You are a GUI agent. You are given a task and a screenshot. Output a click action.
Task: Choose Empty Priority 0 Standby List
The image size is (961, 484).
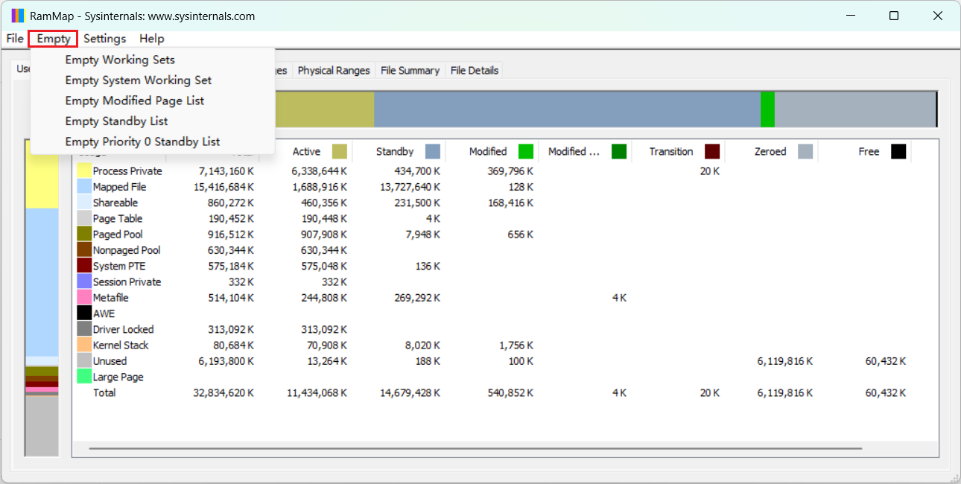pyautogui.click(x=142, y=141)
